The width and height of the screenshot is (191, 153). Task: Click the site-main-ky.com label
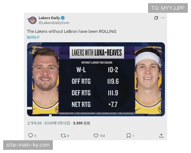28,145
